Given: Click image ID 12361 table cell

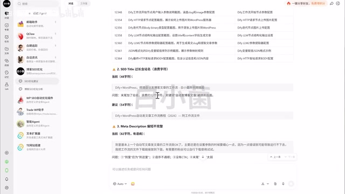Looking at the screenshot, I should (118, 51).
